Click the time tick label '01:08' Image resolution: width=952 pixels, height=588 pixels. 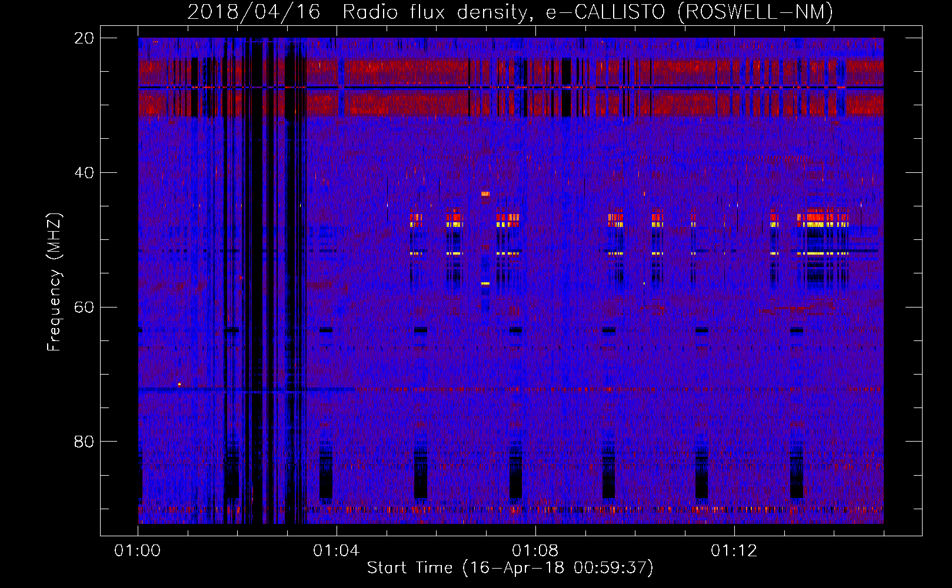pyautogui.click(x=535, y=551)
